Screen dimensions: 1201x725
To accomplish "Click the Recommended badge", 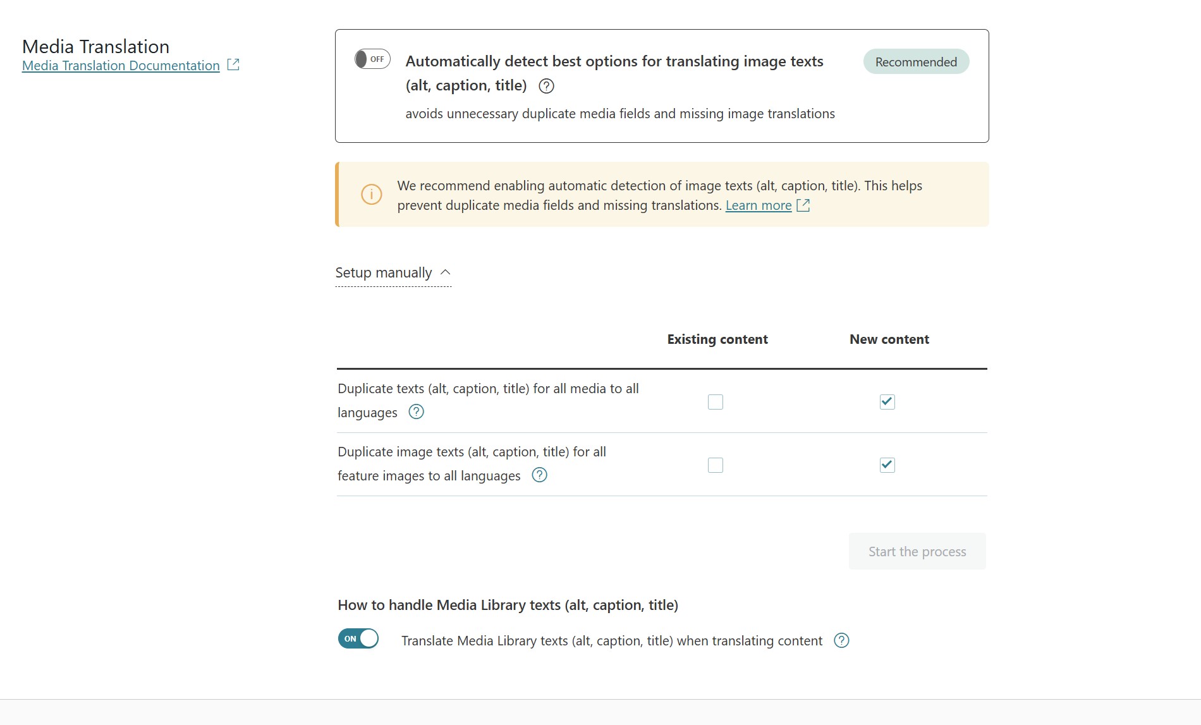I will tap(916, 62).
